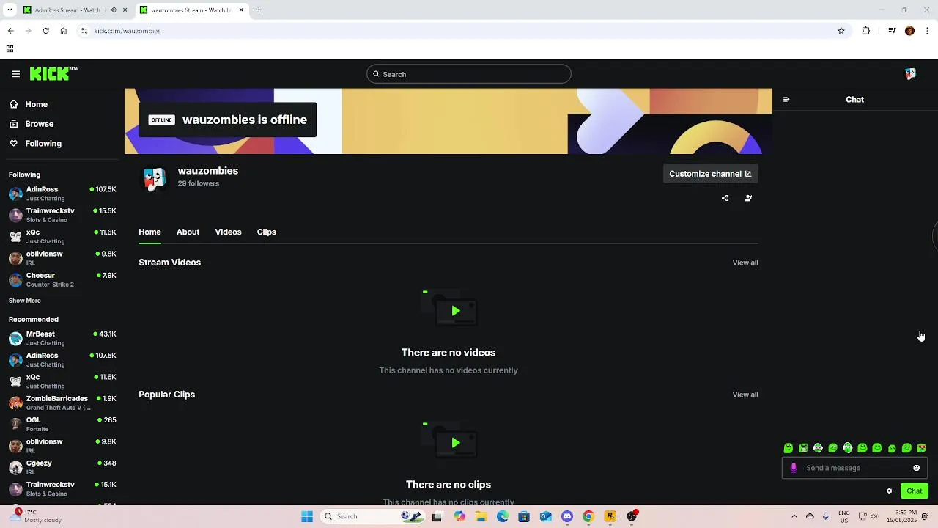
Task: Open oblivionsw channel in Following list
Action: pyautogui.click(x=62, y=258)
